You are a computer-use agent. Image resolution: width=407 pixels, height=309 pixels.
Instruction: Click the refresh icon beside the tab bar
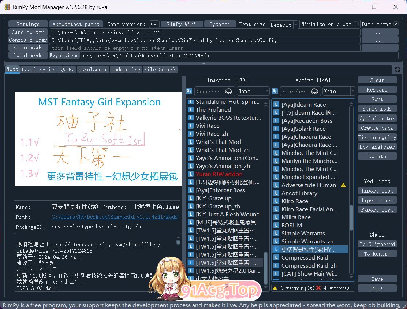(x=397, y=70)
